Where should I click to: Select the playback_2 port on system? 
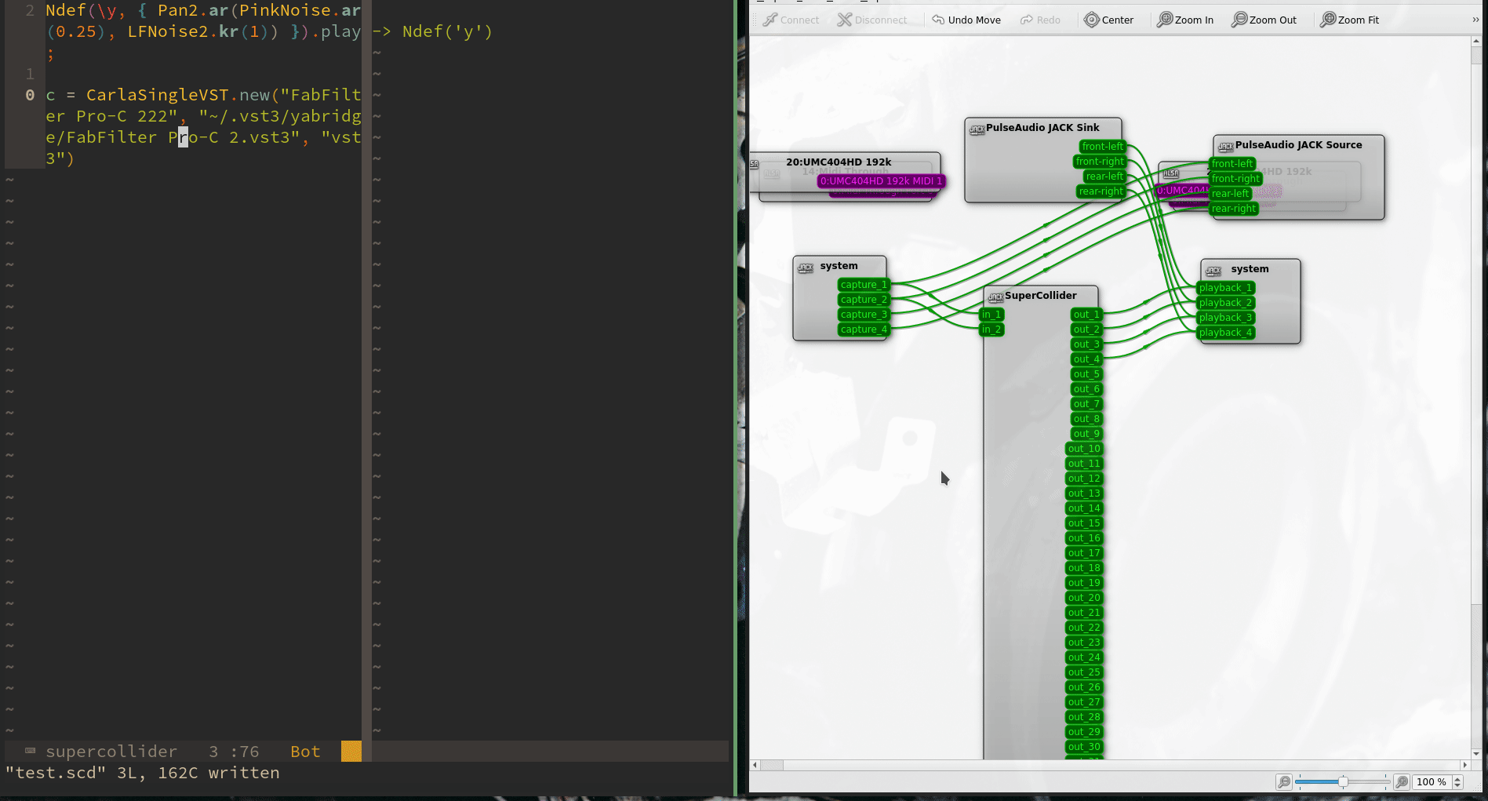point(1226,303)
